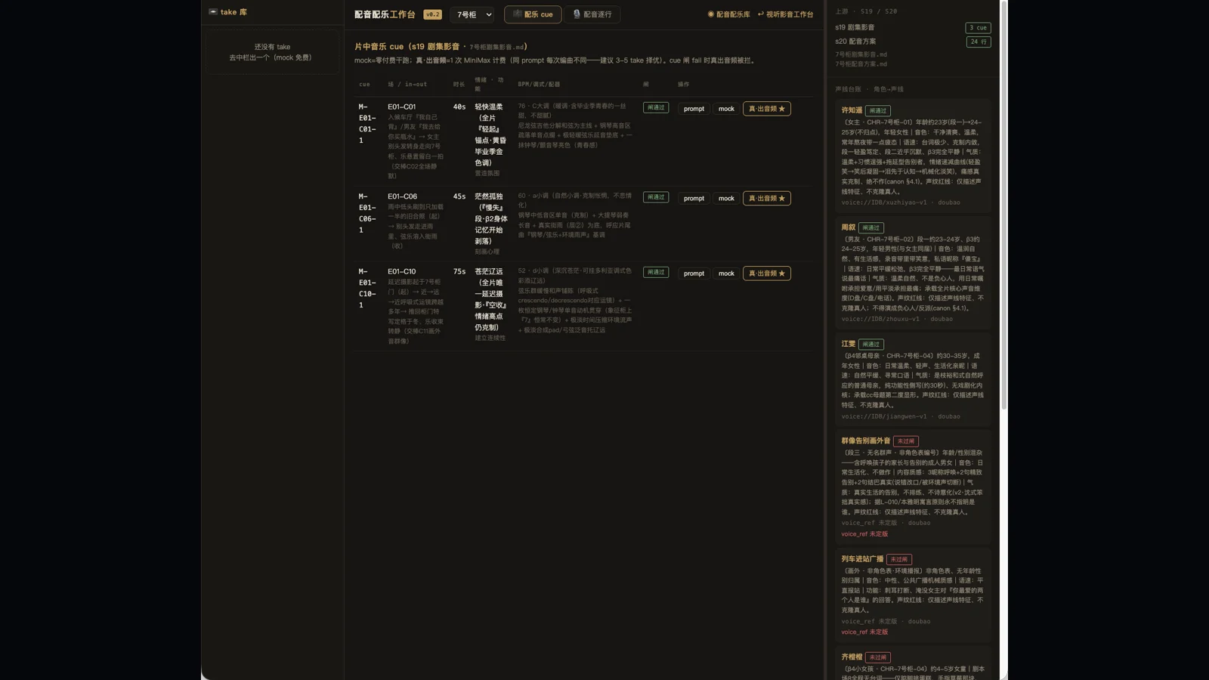Click the 未过闸 badge on 群像告别画外音
The height and width of the screenshot is (680, 1209).
906,441
